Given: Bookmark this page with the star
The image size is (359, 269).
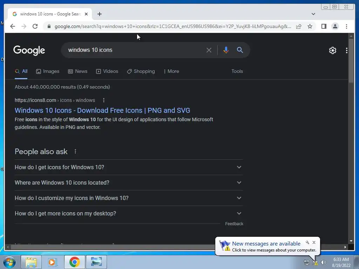Looking at the screenshot, I should 310,26.
